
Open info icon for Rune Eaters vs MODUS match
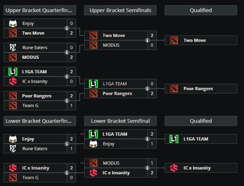67,52
